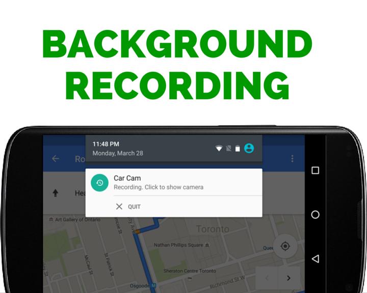Tap Nathan Phillips Square on the map
Image resolution: width=367 pixels, height=293 pixels.
point(179,246)
